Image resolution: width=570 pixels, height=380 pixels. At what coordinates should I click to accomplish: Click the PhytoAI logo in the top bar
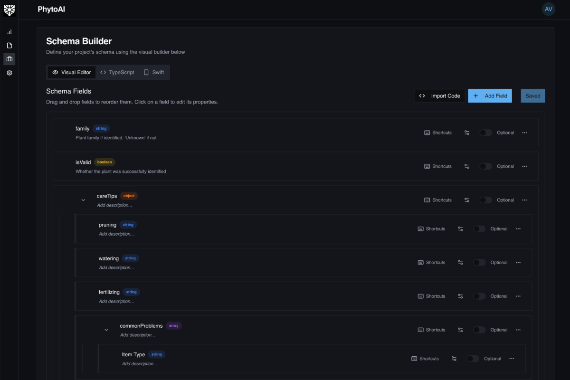[x=51, y=9]
